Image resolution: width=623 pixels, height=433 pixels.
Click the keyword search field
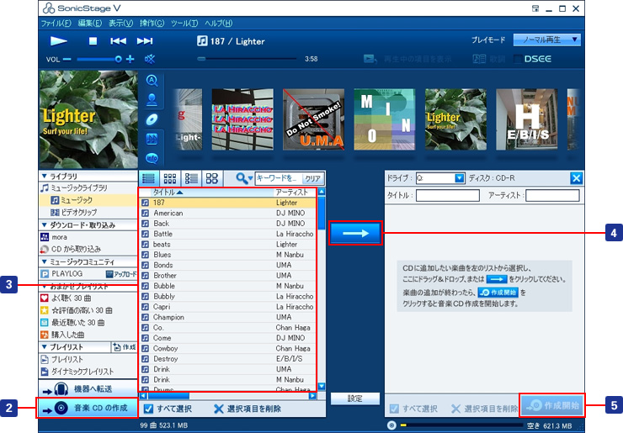click(x=278, y=178)
